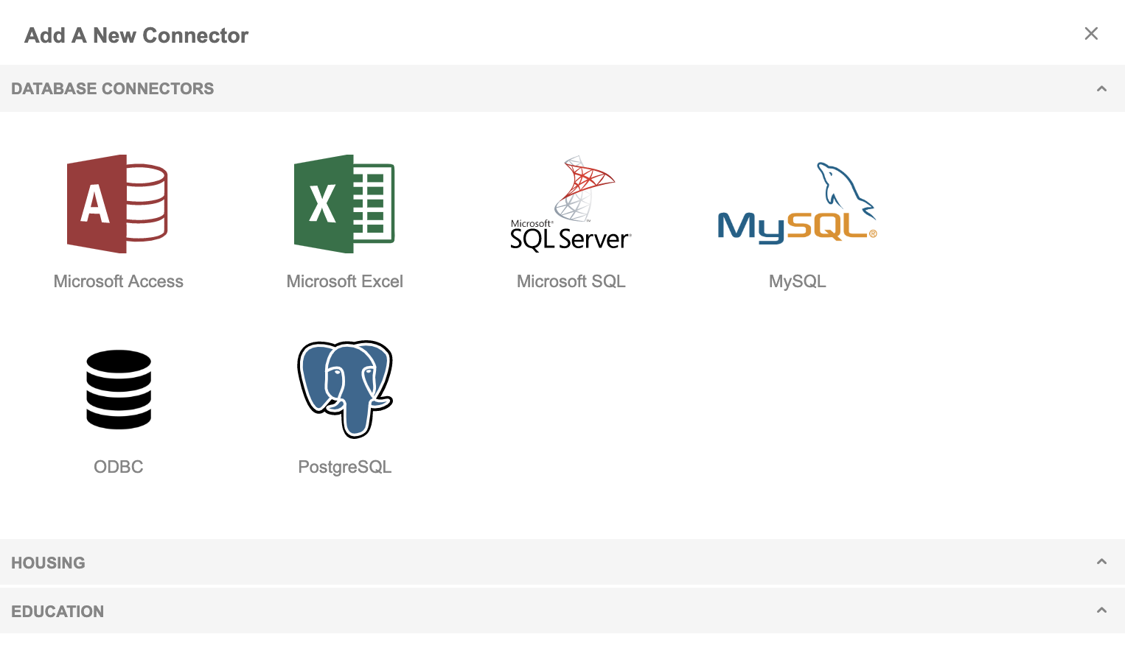The height and width of the screenshot is (651, 1125).
Task: Click the Microsoft SQL label
Action: click(x=571, y=281)
